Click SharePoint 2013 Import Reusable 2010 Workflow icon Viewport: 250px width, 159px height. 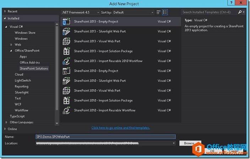(x=66, y=61)
